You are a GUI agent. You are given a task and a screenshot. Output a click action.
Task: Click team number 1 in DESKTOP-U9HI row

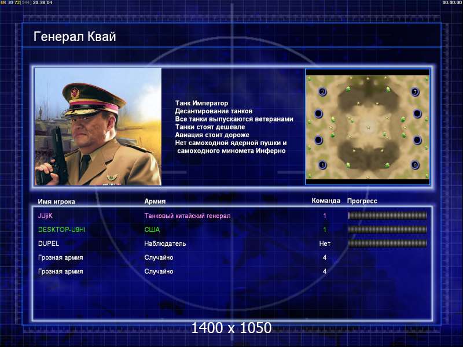tap(325, 230)
